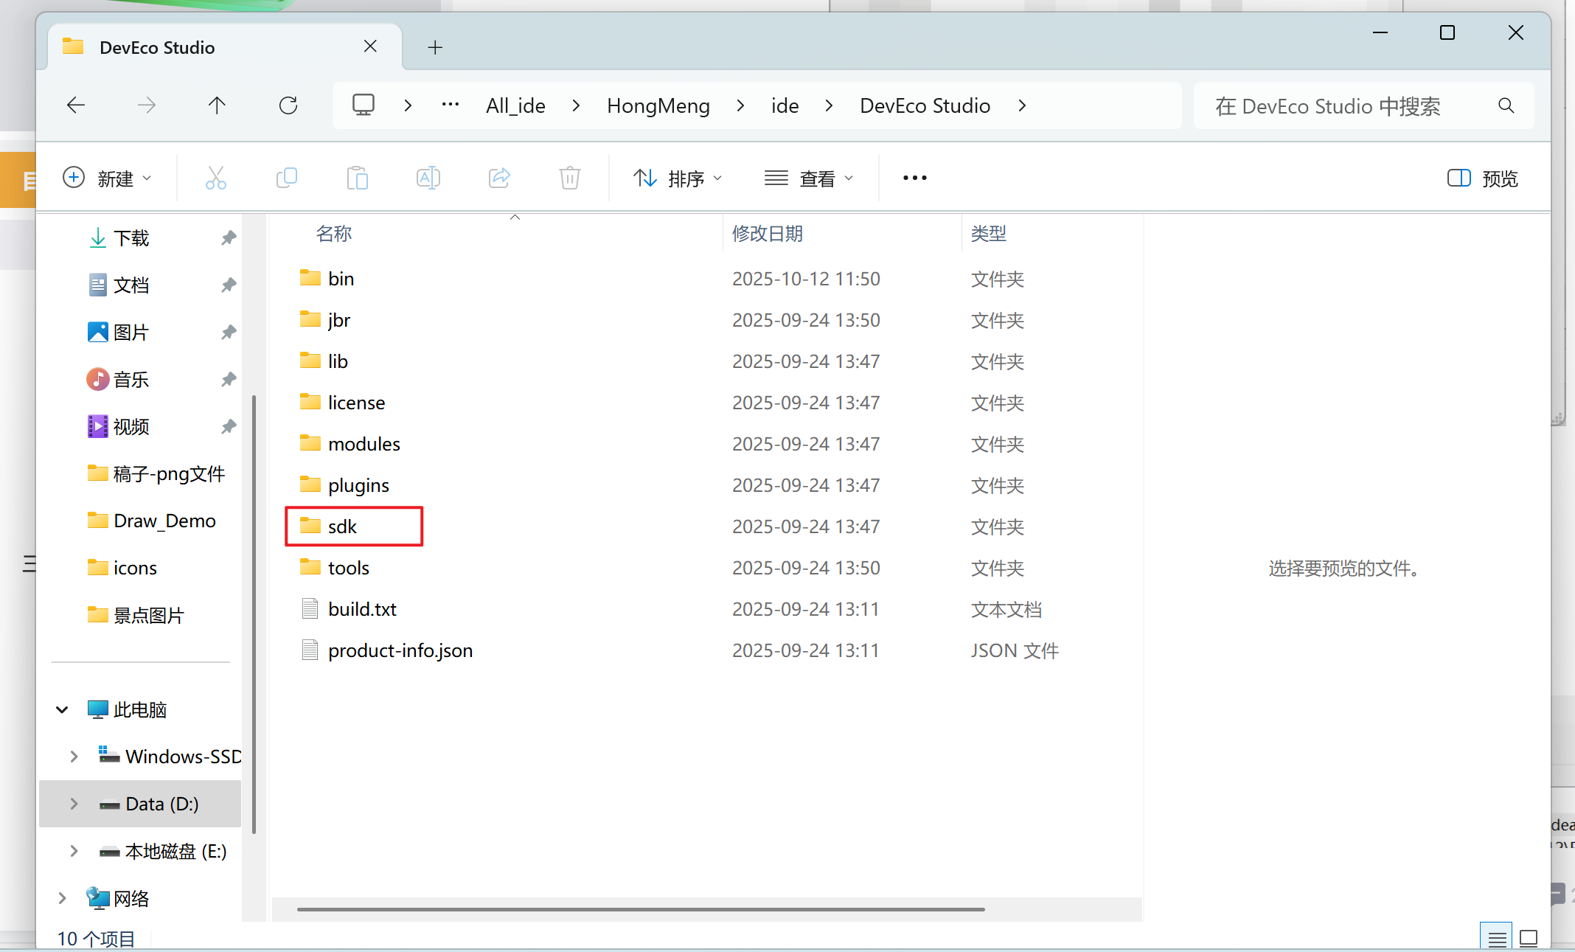Image resolution: width=1575 pixels, height=952 pixels.
Task: Expand the Data (D:) drive node
Action: point(74,804)
